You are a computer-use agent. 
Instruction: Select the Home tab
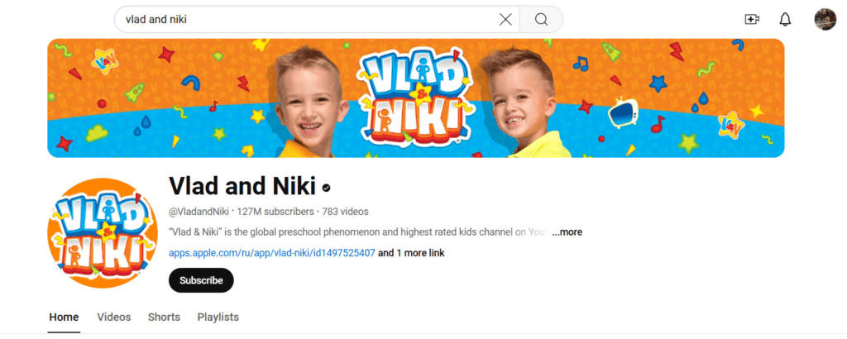(64, 317)
